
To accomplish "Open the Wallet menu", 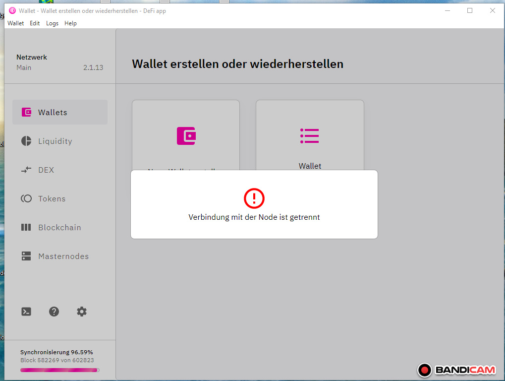I will pyautogui.click(x=15, y=23).
